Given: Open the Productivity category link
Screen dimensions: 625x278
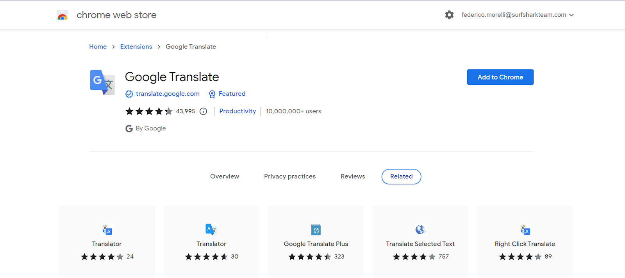Looking at the screenshot, I should (237, 111).
